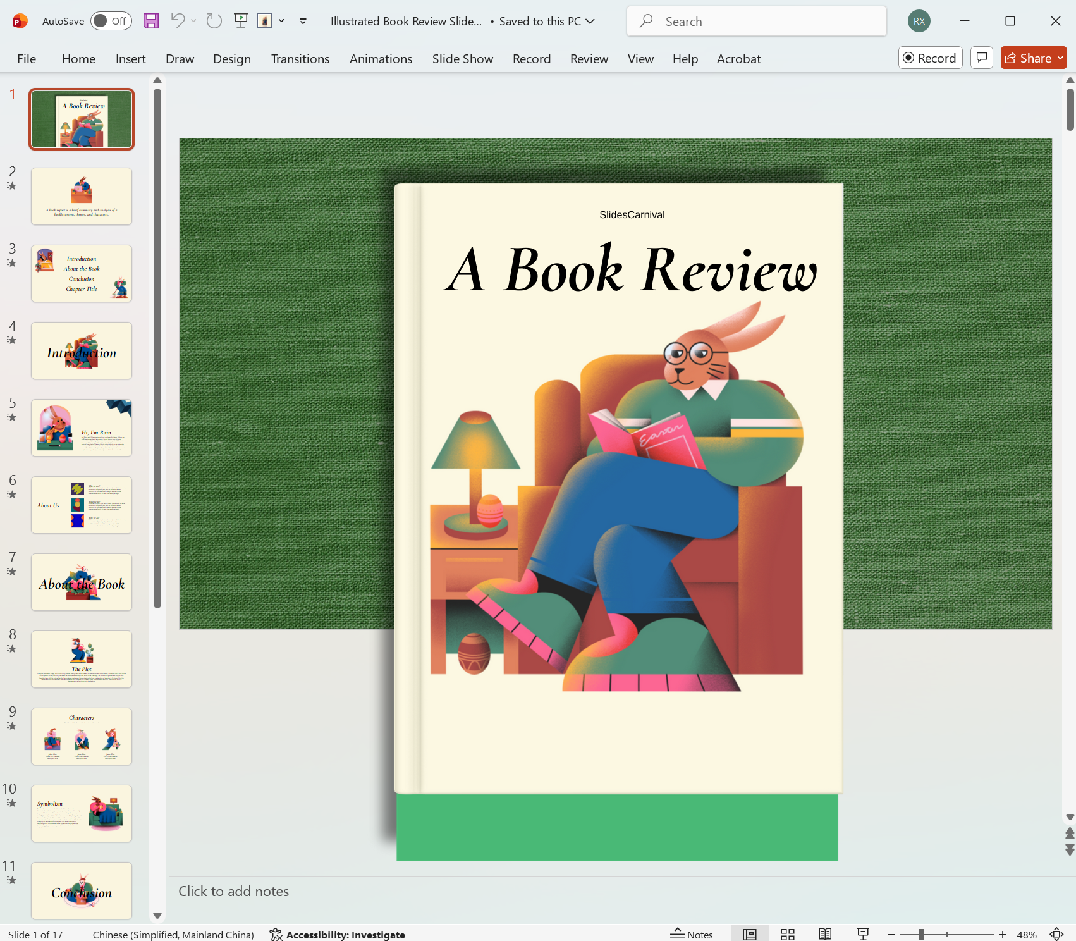Expand the Saved to this PC dropdown
The image size is (1076, 941).
[590, 21]
